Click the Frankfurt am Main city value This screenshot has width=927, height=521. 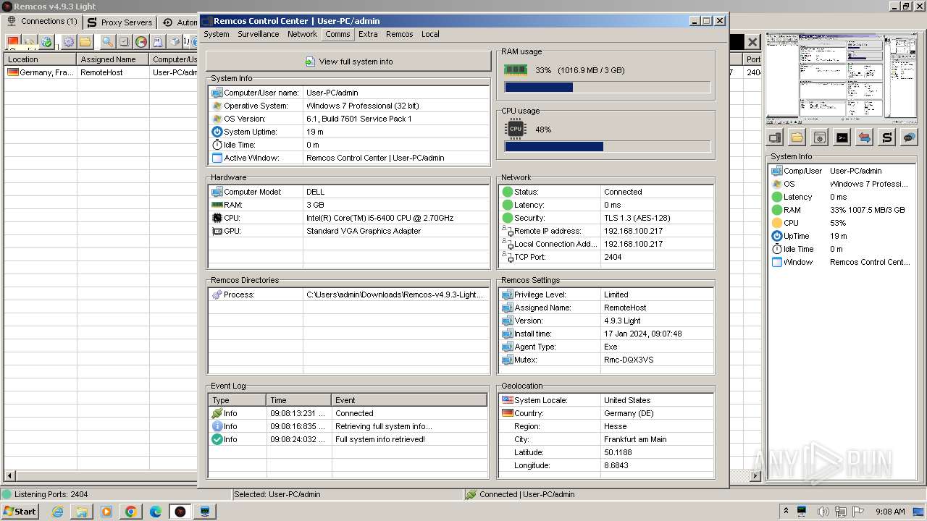pyautogui.click(x=635, y=439)
